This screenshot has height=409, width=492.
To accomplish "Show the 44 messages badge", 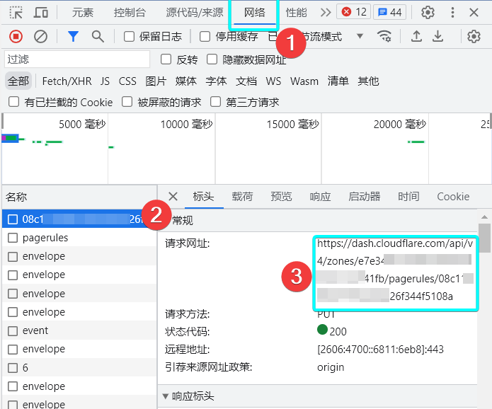I will point(389,12).
